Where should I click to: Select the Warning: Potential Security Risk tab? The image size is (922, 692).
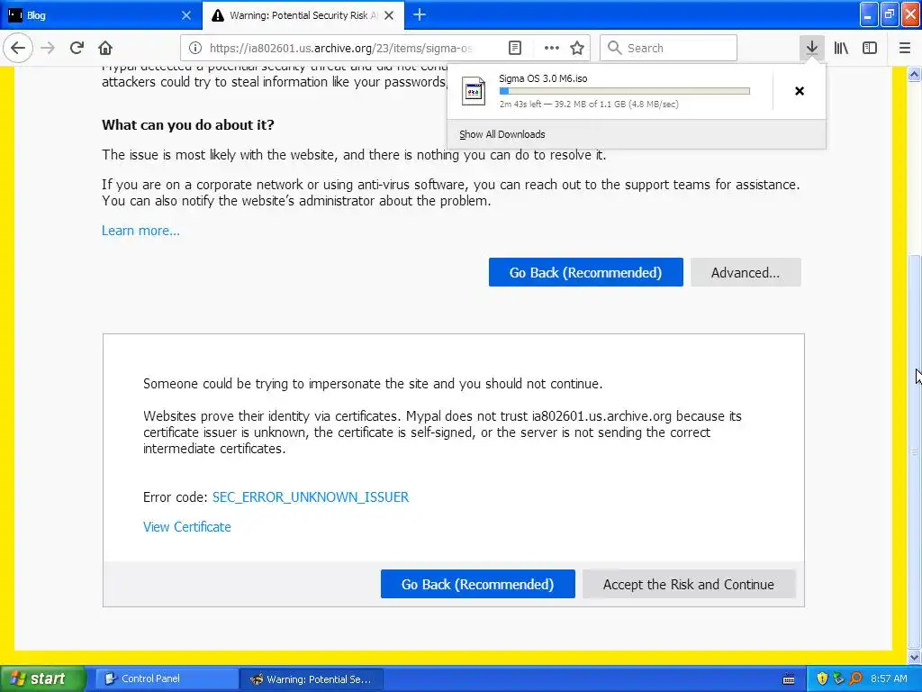(x=303, y=15)
